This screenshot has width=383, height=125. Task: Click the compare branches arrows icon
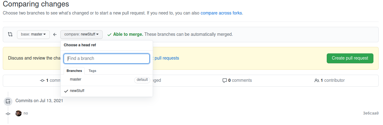click(x=10, y=34)
